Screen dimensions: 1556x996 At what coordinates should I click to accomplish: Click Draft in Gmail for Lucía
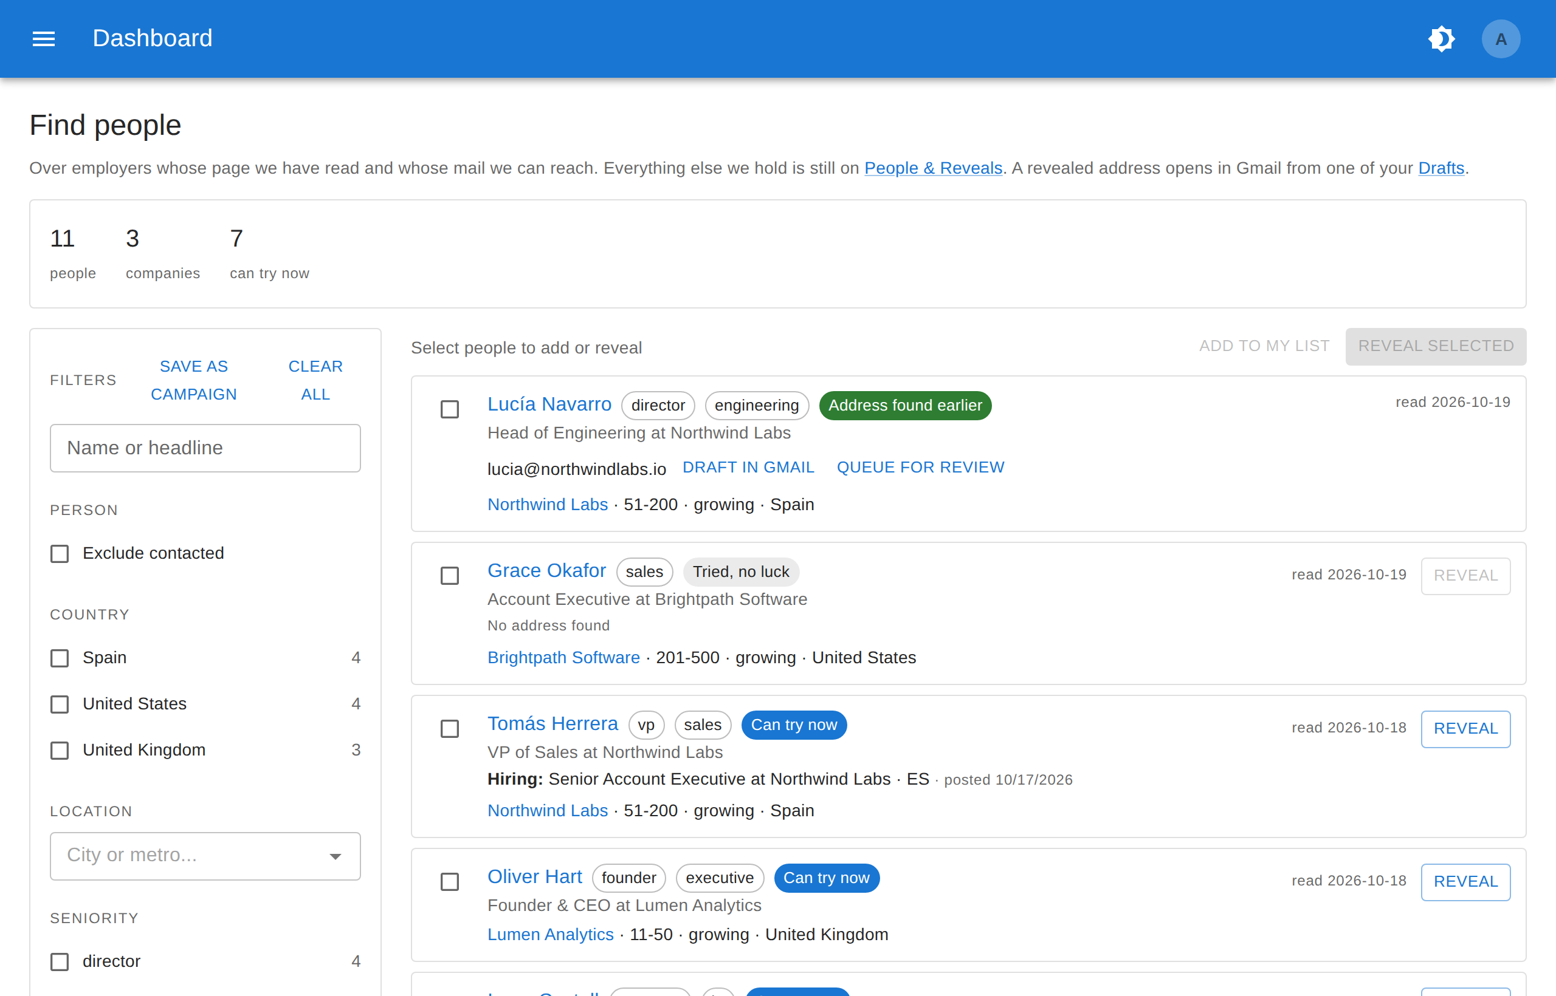(x=748, y=468)
